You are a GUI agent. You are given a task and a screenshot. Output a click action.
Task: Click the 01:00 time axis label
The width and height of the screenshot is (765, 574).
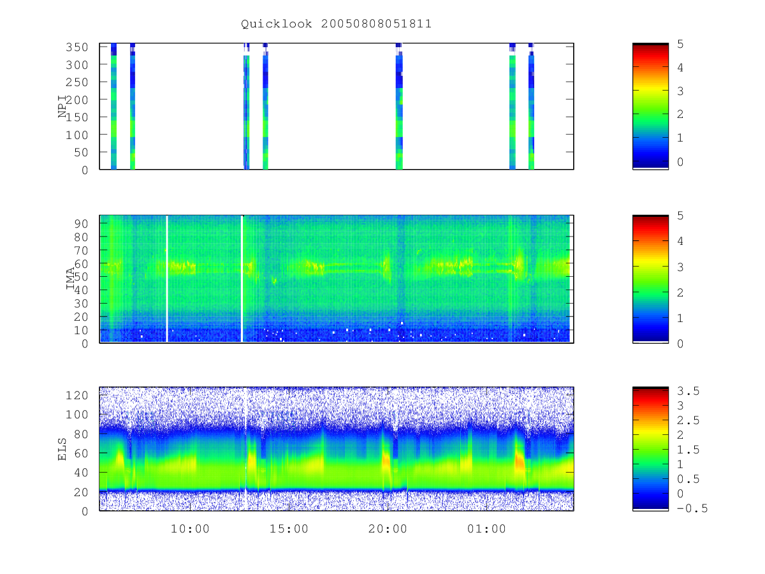[x=486, y=529]
